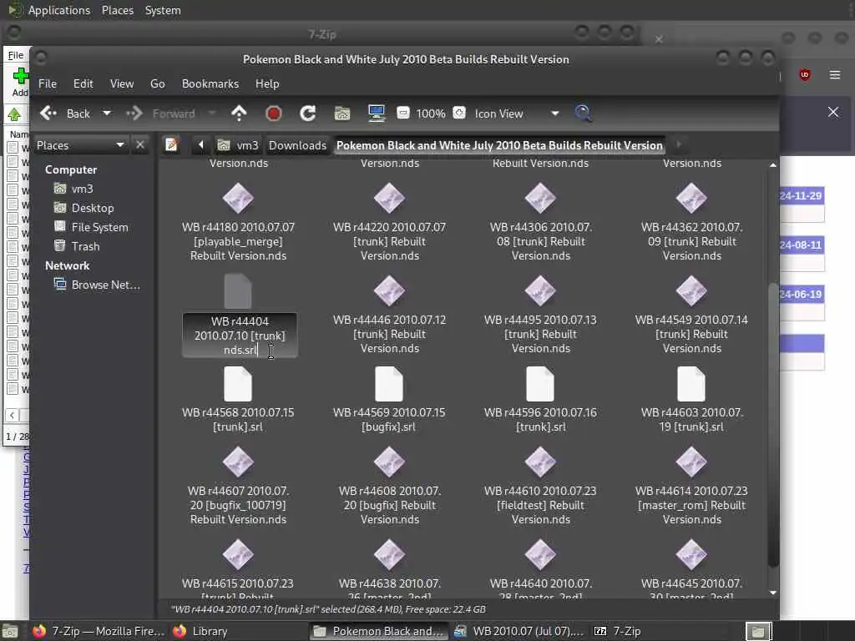This screenshot has height=641, width=855.
Task: Open the Go menu
Action: [158, 83]
